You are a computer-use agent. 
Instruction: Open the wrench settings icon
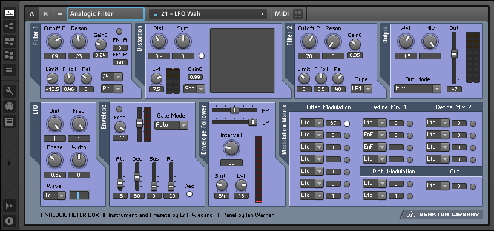click(x=9, y=92)
